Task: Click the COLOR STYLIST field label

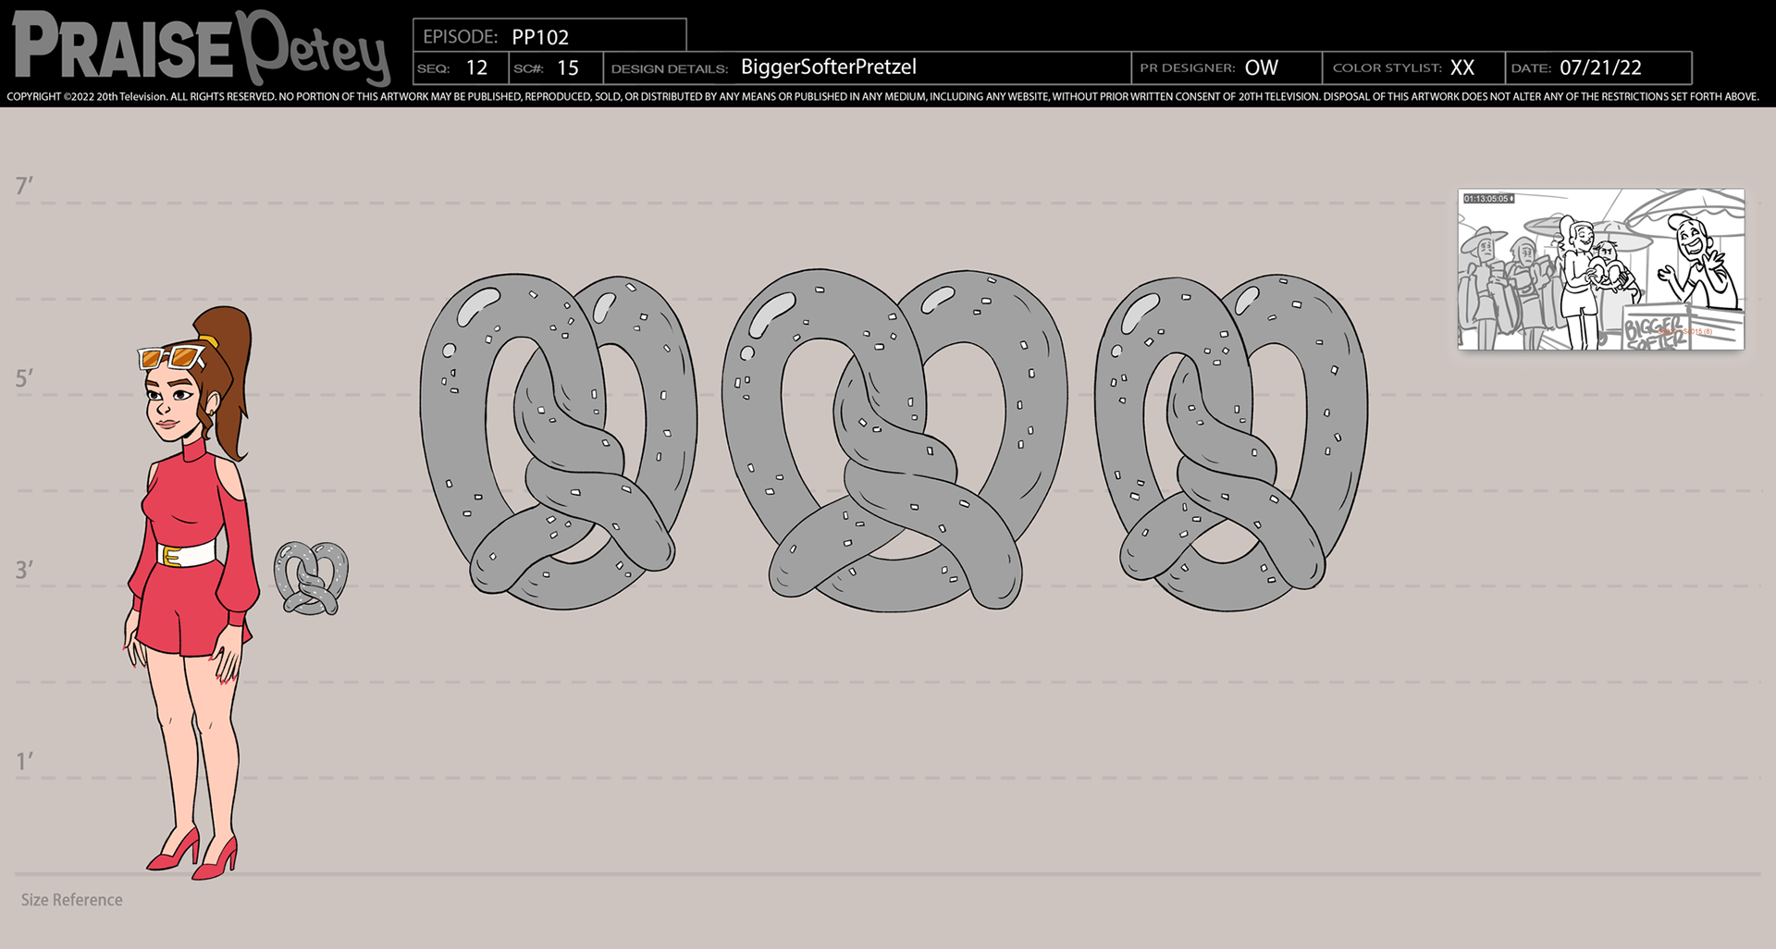Action: tap(1387, 68)
